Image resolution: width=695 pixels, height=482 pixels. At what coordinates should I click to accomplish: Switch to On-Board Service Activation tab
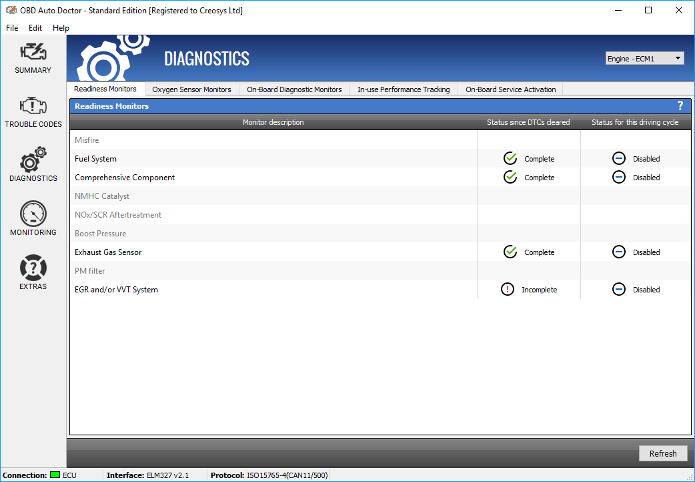pyautogui.click(x=511, y=89)
